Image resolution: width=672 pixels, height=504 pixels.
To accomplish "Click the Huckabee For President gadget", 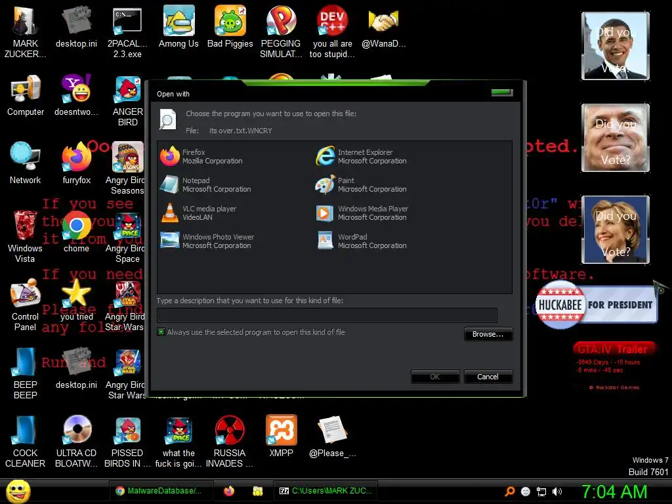I will (x=596, y=304).
